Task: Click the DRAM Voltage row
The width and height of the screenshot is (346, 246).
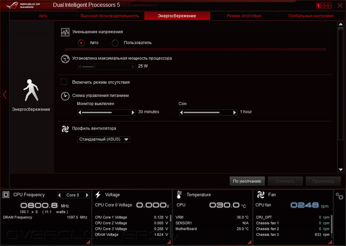Action: pos(131,235)
